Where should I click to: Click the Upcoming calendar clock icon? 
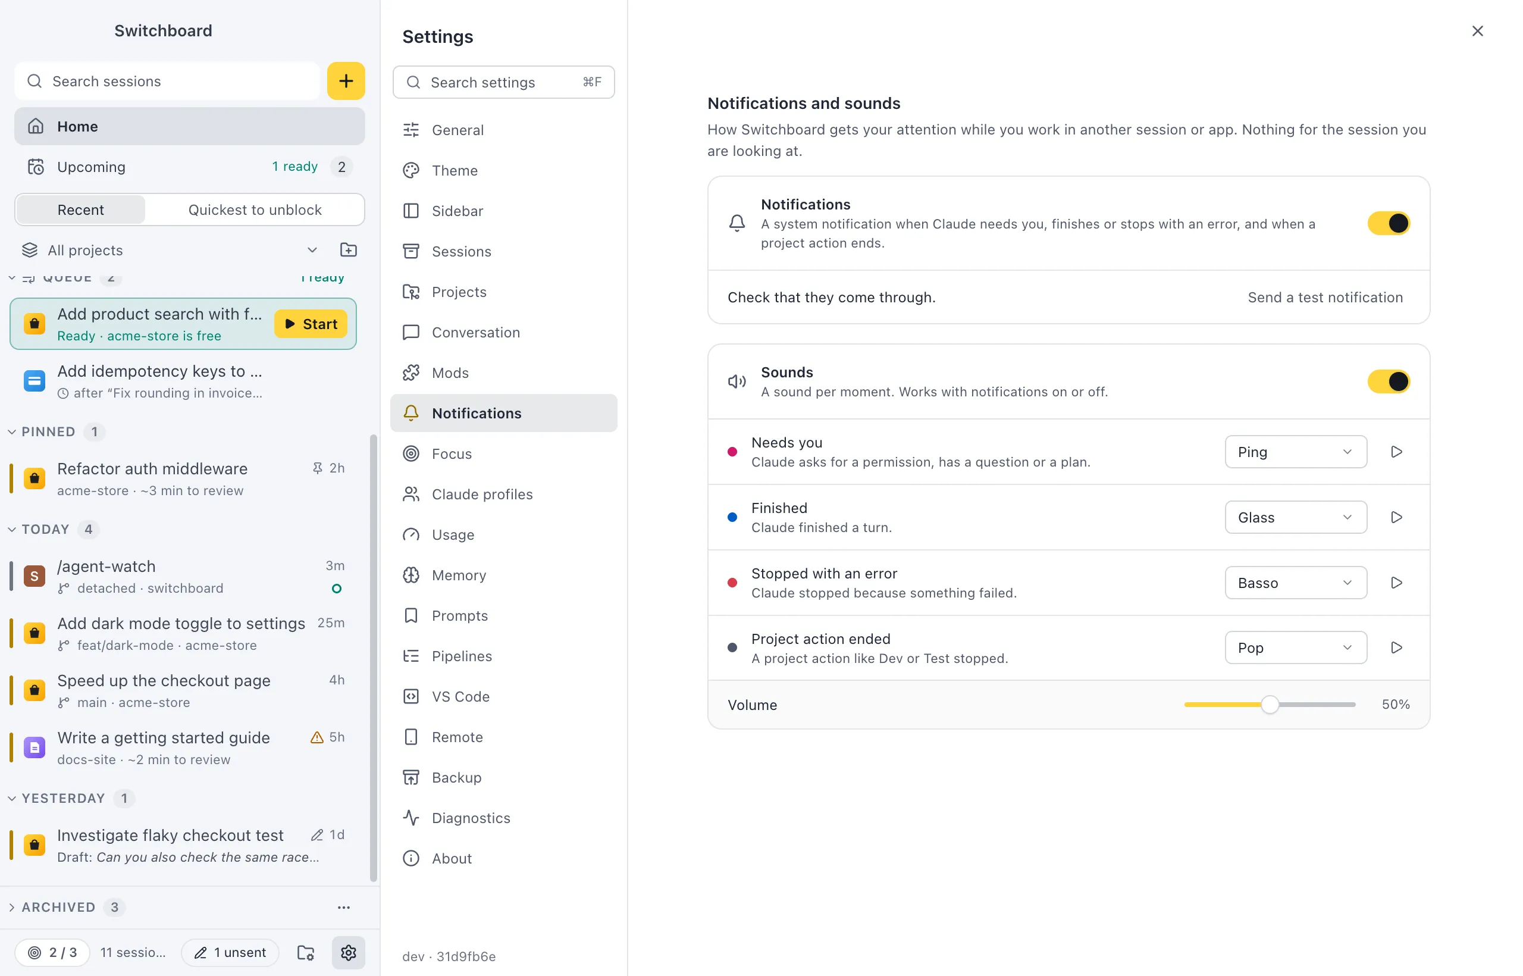(x=36, y=167)
